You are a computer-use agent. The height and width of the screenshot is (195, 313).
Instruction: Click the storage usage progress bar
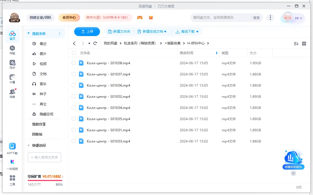coord(45,180)
